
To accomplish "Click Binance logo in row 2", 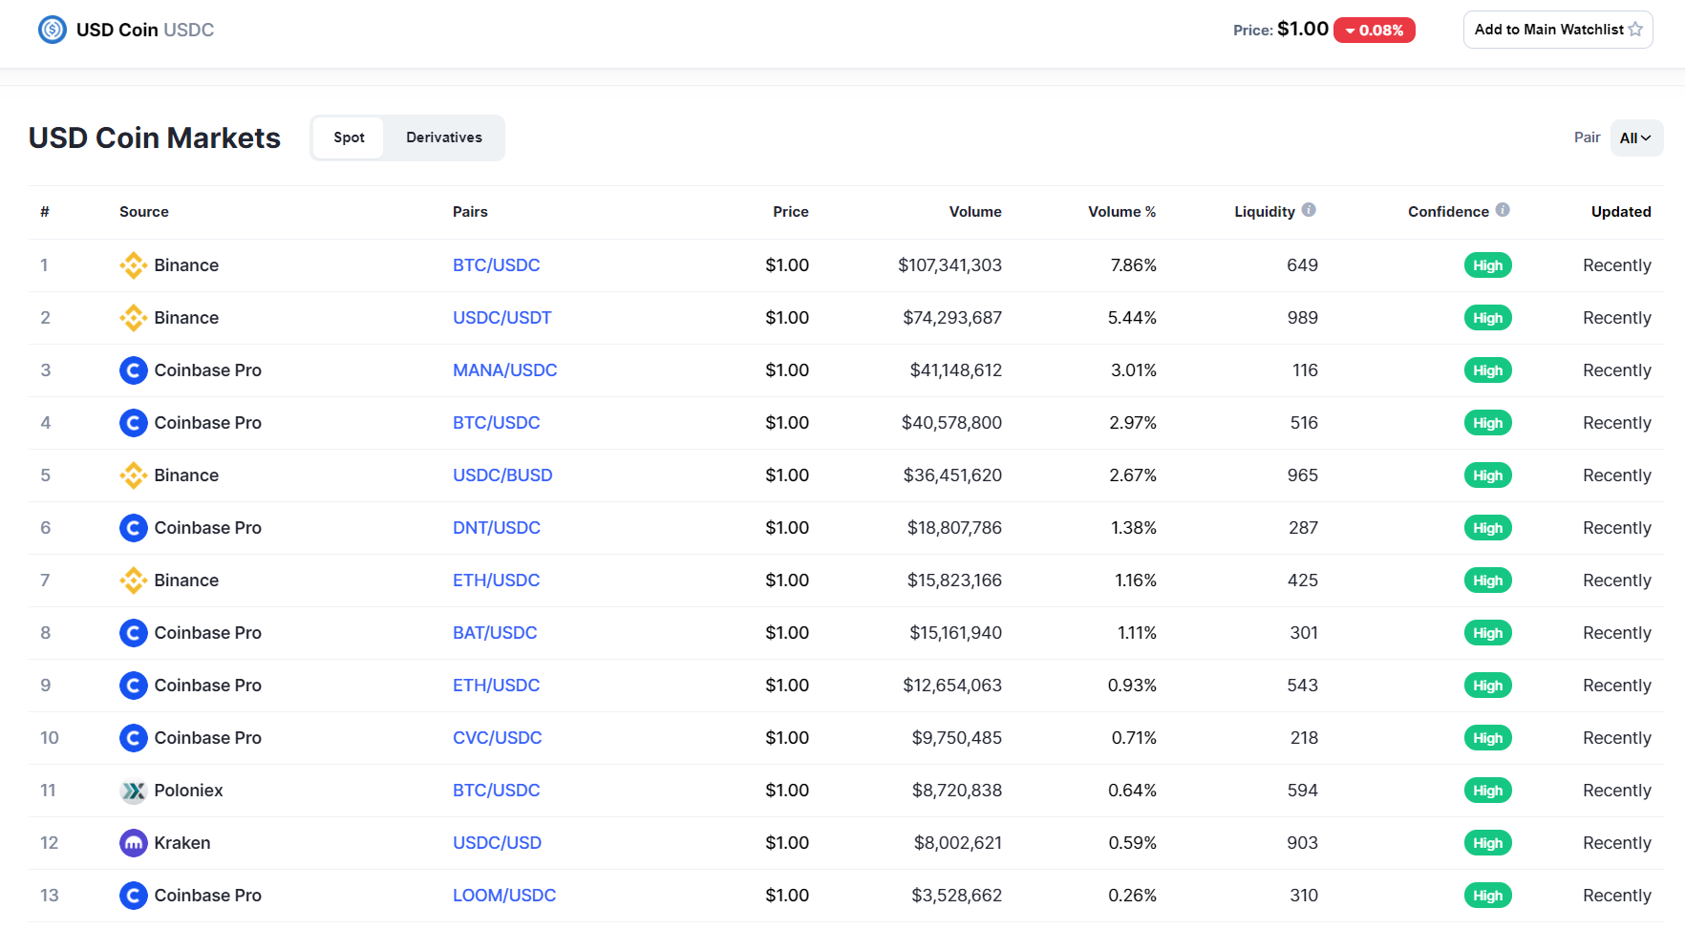I will coord(134,318).
